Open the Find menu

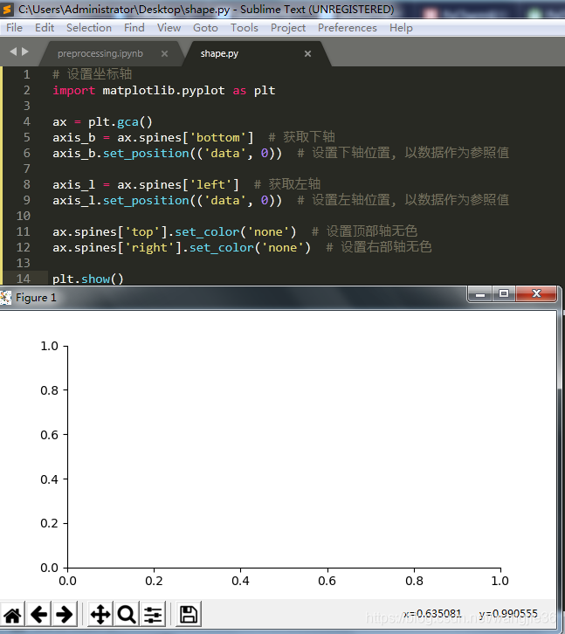coord(134,27)
